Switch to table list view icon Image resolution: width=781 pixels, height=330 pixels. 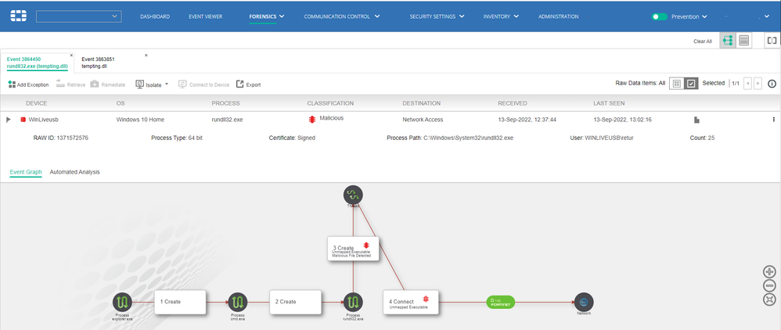(x=743, y=41)
